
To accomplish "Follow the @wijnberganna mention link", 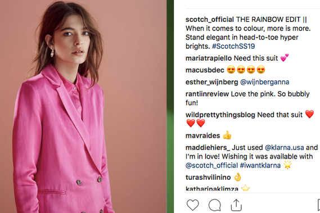I will [x=265, y=82].
